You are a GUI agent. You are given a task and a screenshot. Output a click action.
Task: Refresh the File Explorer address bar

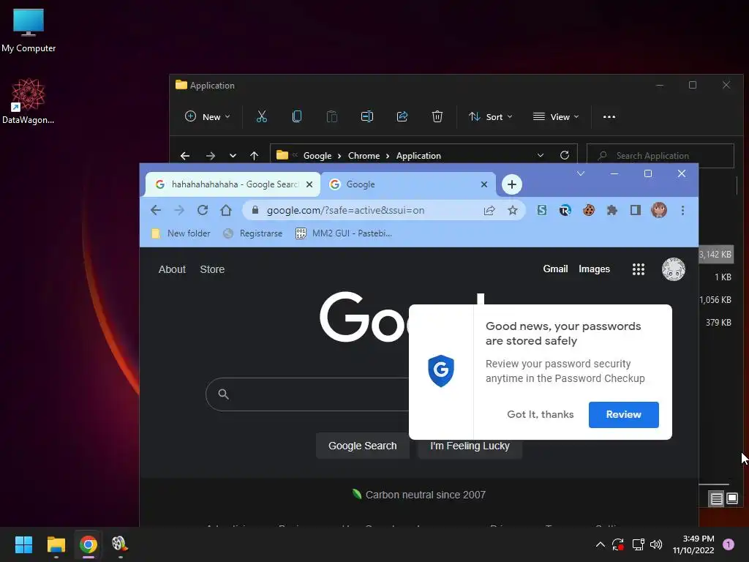click(565, 155)
